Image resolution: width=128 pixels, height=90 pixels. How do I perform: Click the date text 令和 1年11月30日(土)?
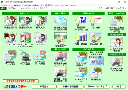click(x=115, y=8)
